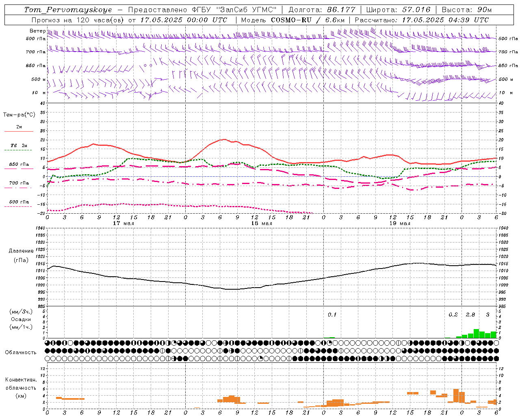Click the 19 мая date label
The width and height of the screenshot is (520, 416).
point(399,223)
